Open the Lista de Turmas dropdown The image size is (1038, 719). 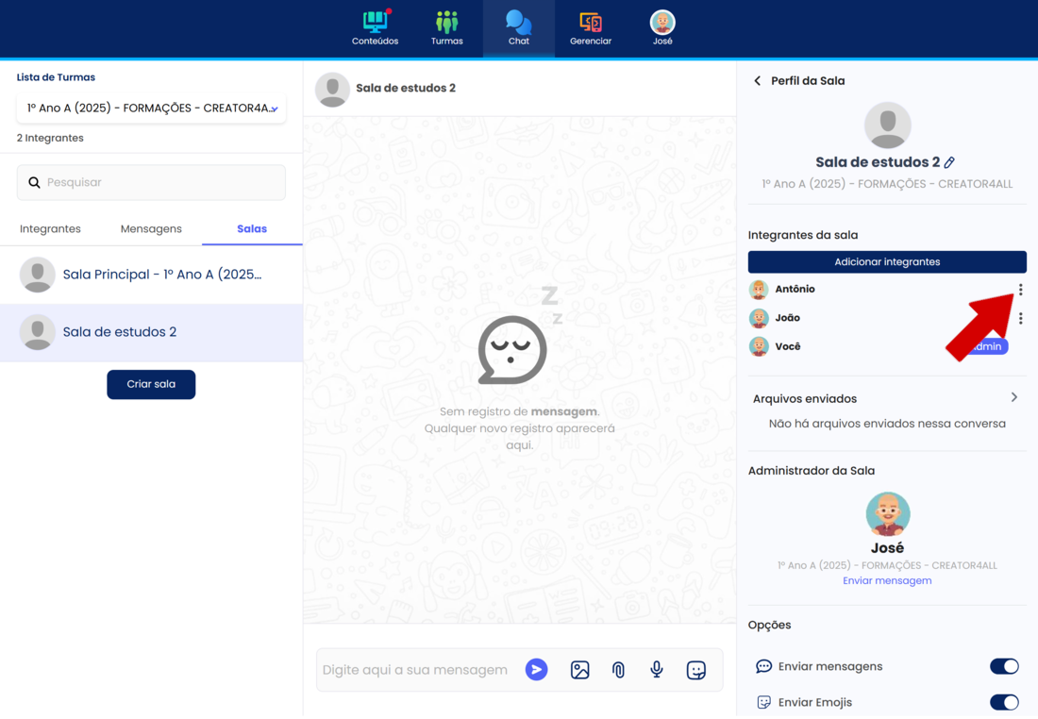click(x=151, y=109)
